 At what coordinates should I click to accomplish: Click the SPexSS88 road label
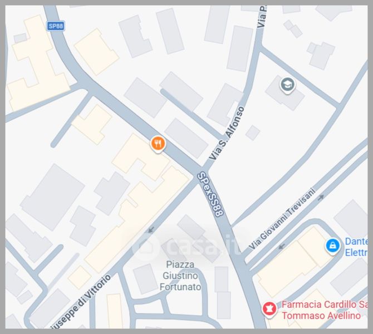point(211,194)
